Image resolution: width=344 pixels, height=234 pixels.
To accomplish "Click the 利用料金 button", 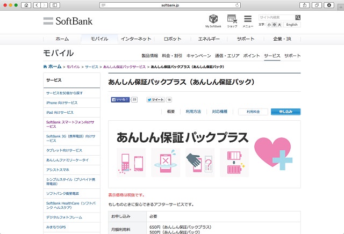I will [253, 112].
